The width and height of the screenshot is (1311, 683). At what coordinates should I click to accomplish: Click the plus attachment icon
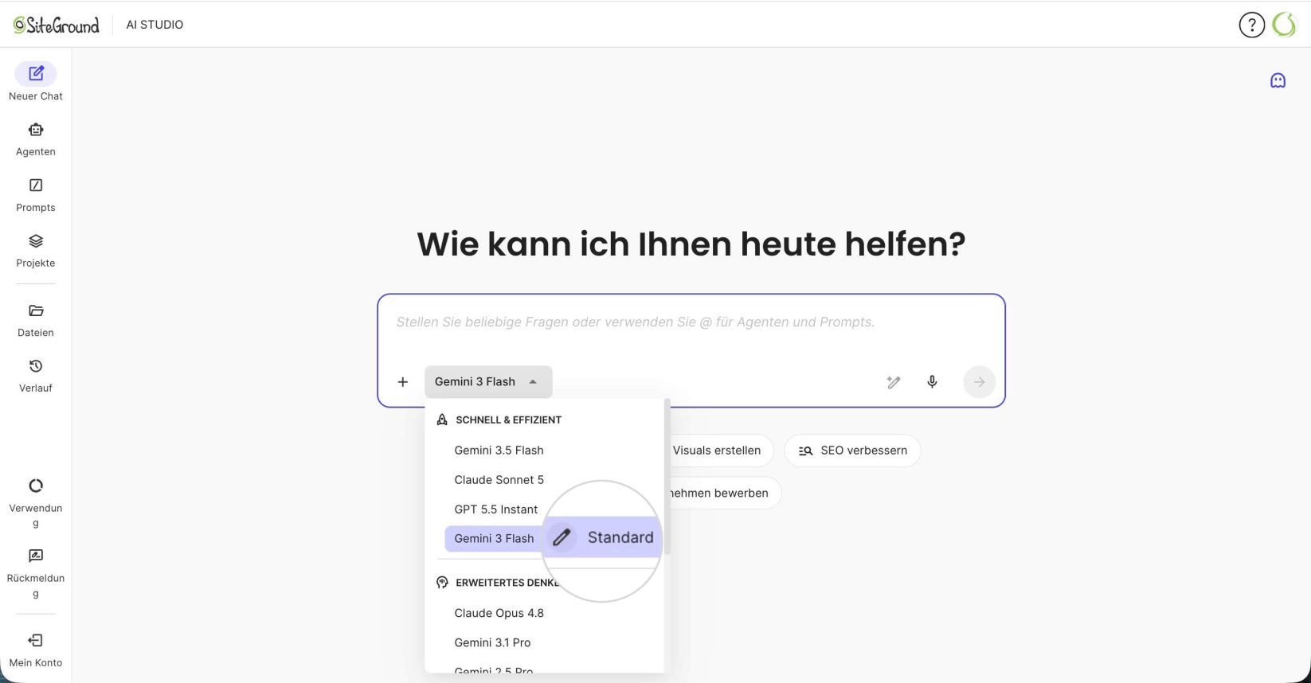403,382
